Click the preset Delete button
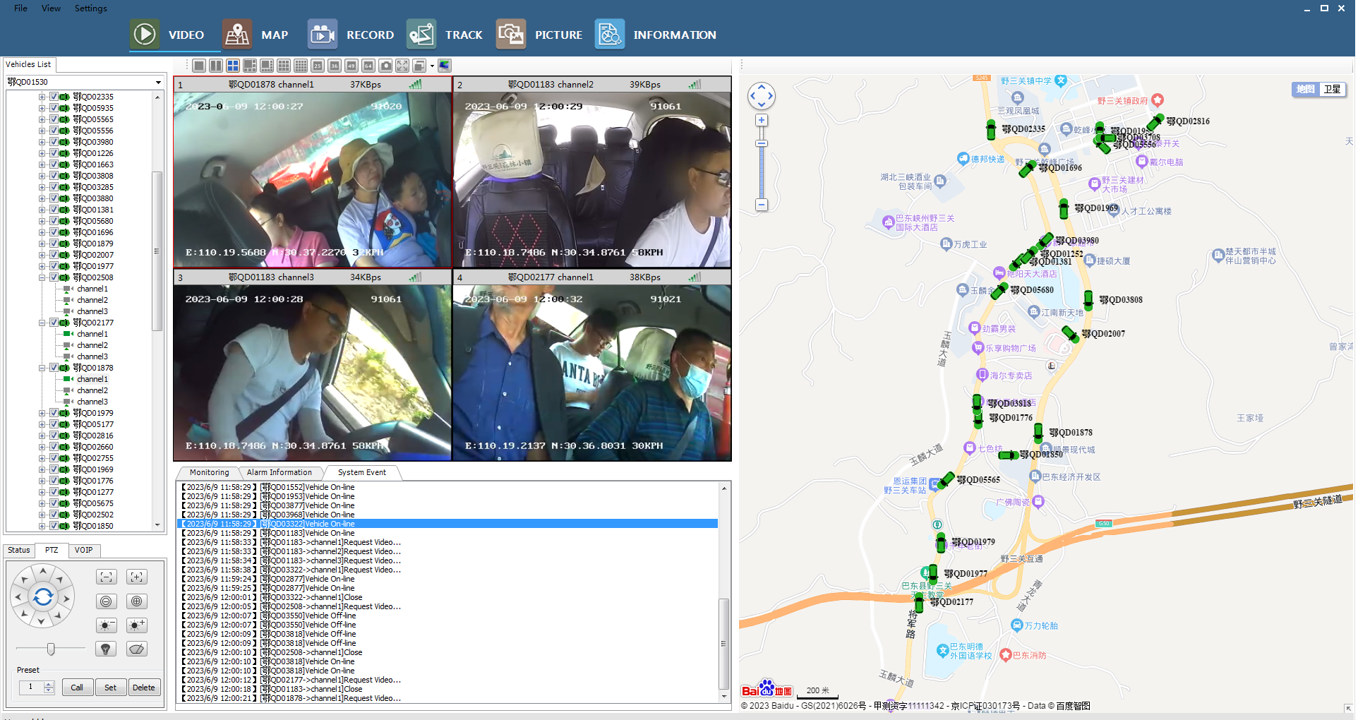1358x720 pixels. [x=144, y=688]
